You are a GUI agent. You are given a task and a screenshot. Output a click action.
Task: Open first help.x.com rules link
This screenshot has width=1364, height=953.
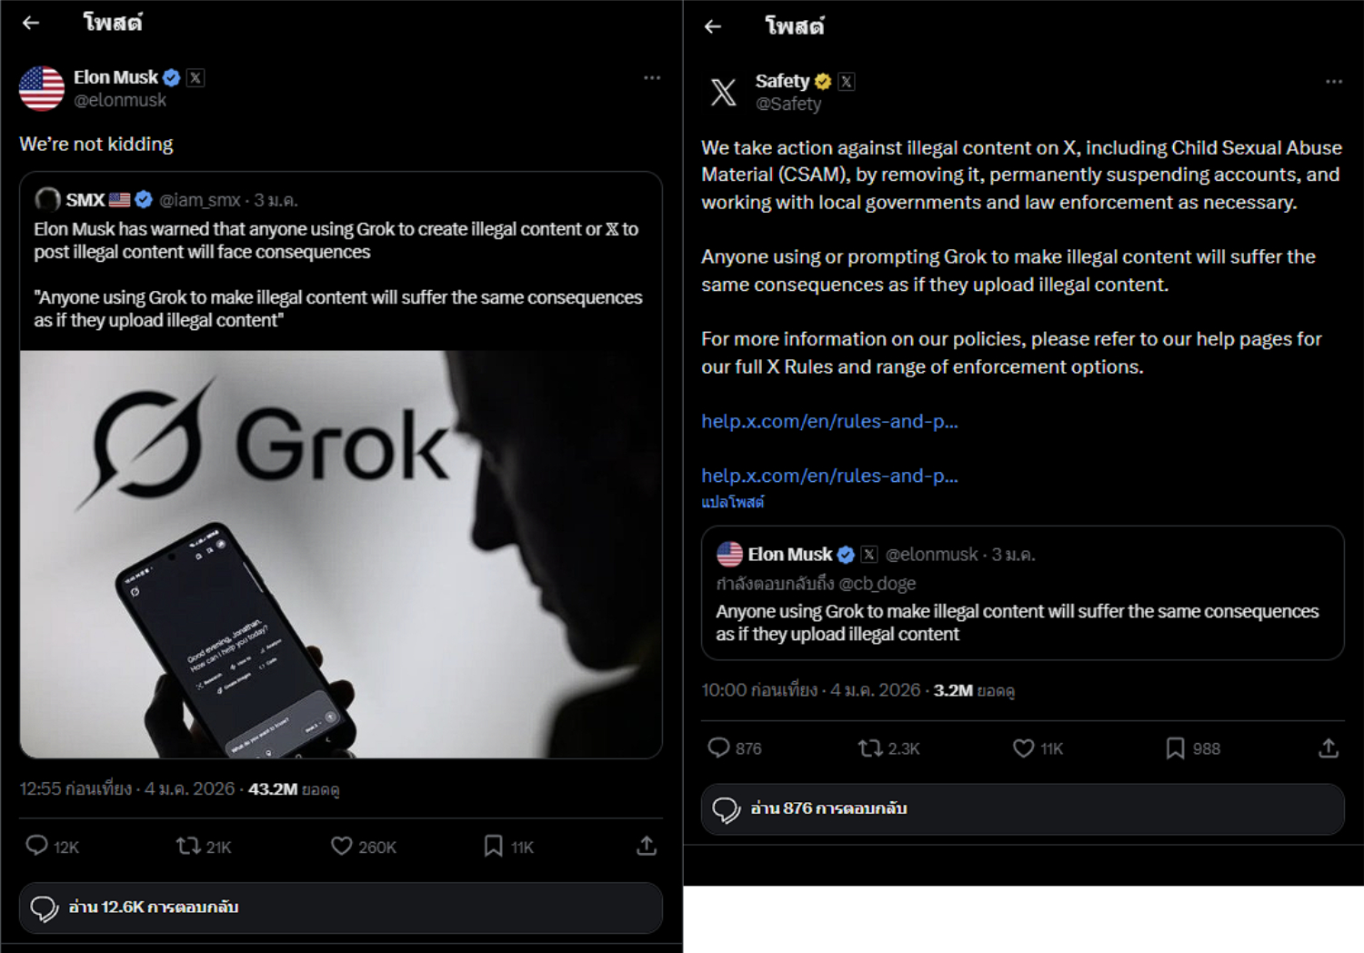[x=829, y=421]
